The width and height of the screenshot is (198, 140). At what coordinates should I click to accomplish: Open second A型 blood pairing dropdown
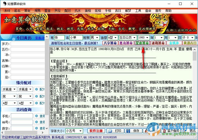pos(25,103)
